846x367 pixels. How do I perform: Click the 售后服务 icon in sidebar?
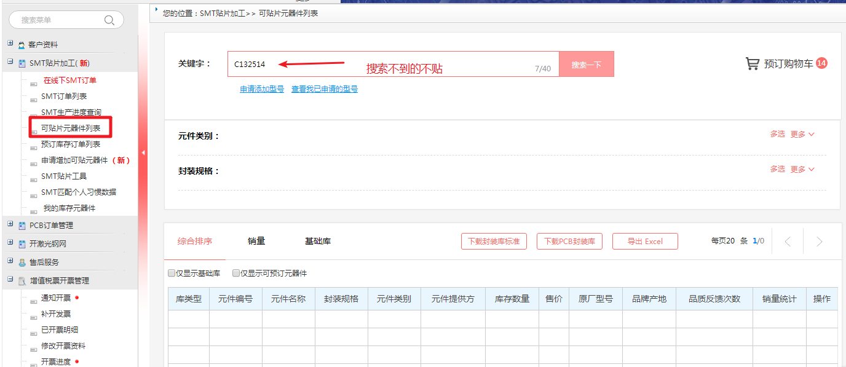[x=22, y=262]
